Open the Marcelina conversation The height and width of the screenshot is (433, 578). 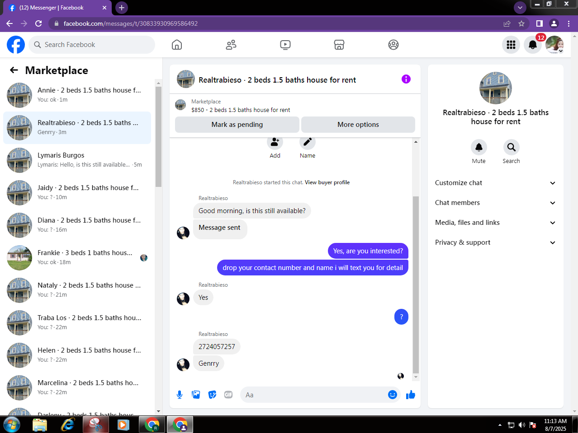click(x=77, y=388)
